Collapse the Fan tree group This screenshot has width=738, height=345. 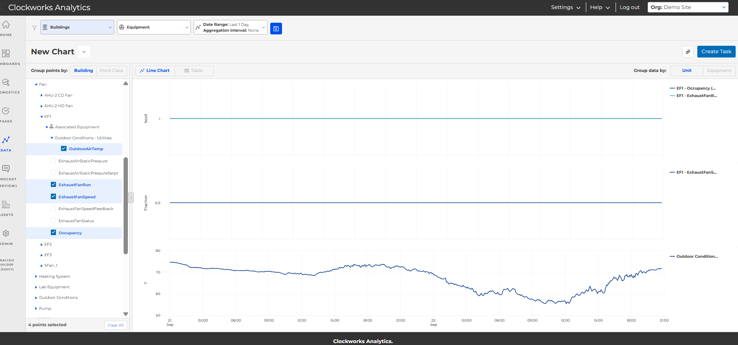pyautogui.click(x=36, y=84)
